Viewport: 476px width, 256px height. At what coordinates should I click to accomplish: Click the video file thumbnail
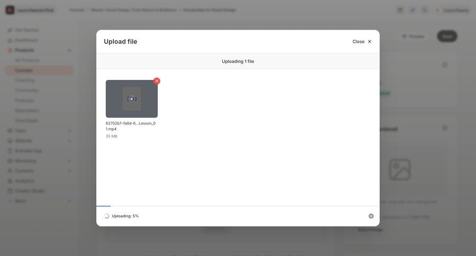(x=132, y=99)
